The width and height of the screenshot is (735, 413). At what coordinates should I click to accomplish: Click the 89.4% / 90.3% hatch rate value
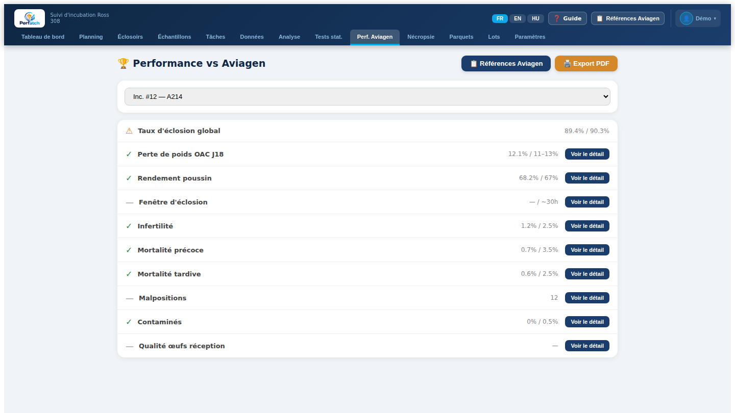pos(587,131)
